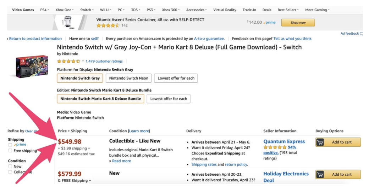Screen dimensions: 369x192
Task: Expand the 3DS dropdown menu
Action: [136, 10]
